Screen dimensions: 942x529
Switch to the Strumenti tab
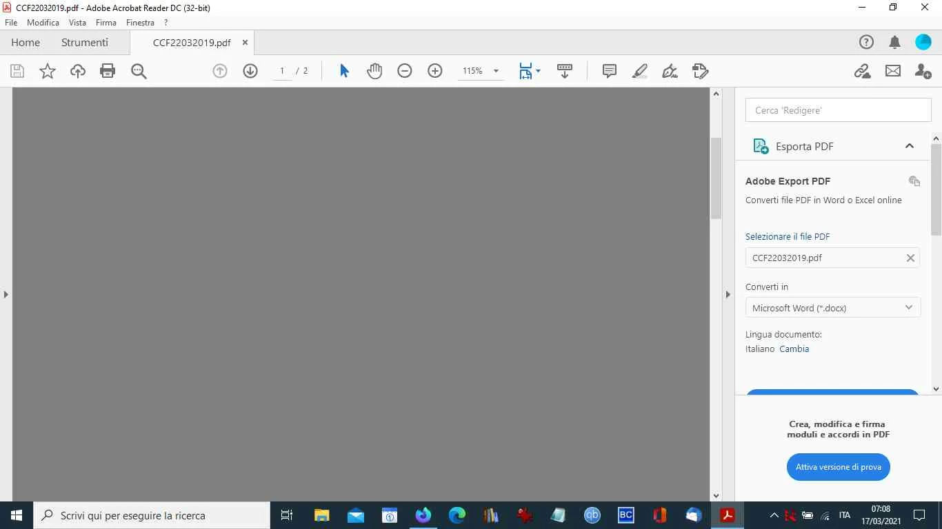(85, 42)
